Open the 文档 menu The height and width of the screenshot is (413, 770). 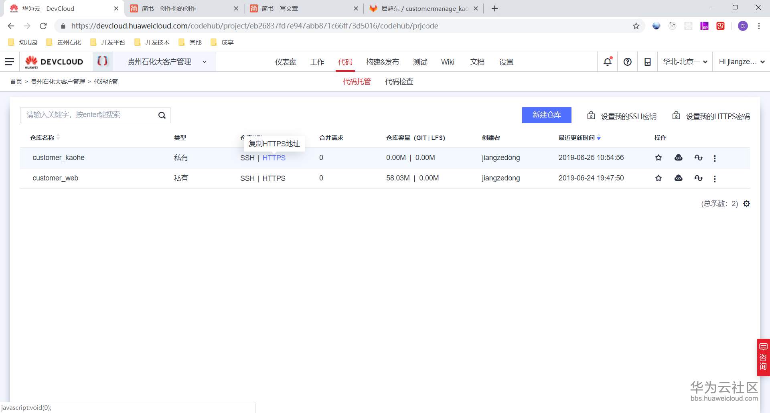pos(477,62)
